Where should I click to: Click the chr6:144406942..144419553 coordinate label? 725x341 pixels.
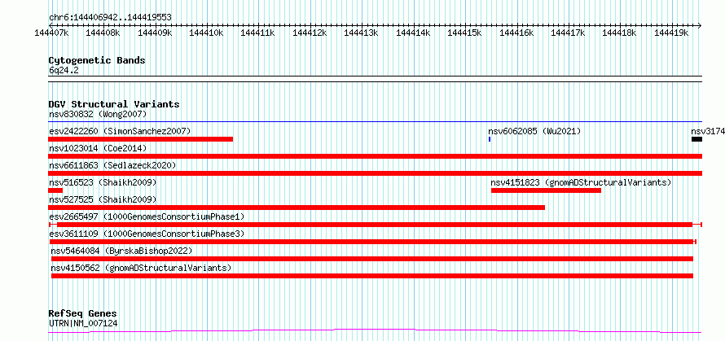click(110, 17)
